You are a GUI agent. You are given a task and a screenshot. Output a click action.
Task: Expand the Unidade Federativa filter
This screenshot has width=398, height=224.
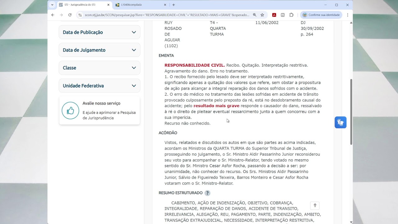coord(99,86)
